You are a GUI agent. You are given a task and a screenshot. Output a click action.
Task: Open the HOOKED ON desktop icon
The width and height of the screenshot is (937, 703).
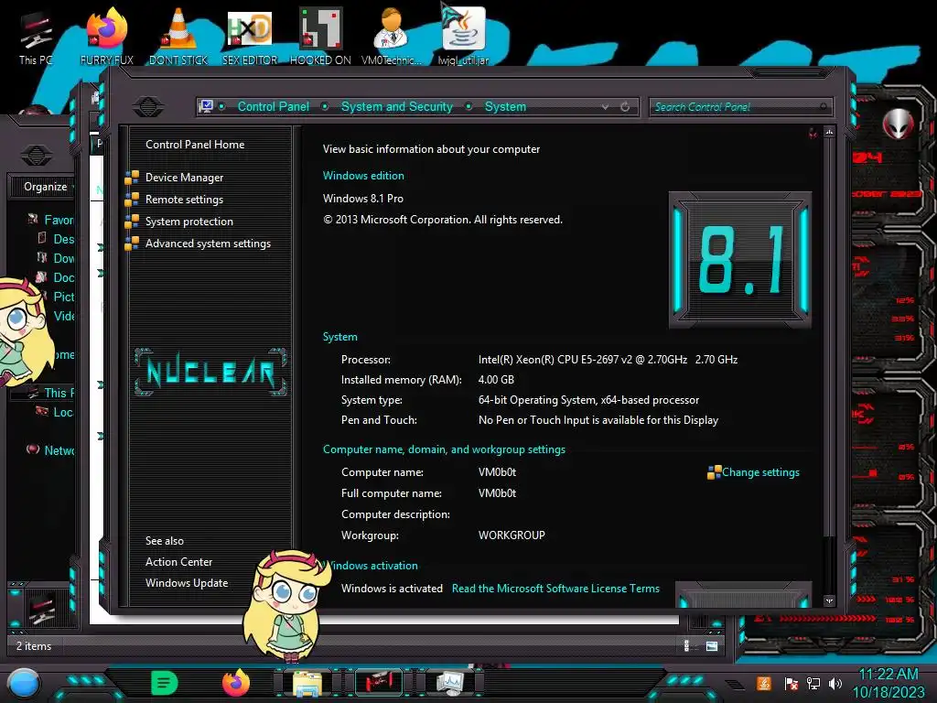[320, 37]
